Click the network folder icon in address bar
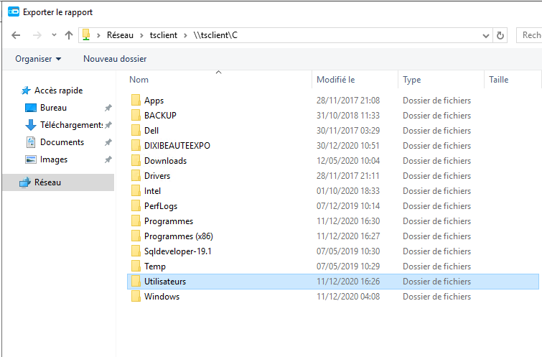 pyautogui.click(x=86, y=35)
